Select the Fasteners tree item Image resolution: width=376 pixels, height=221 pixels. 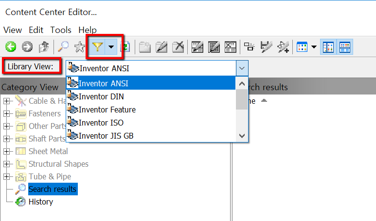pyautogui.click(x=45, y=114)
